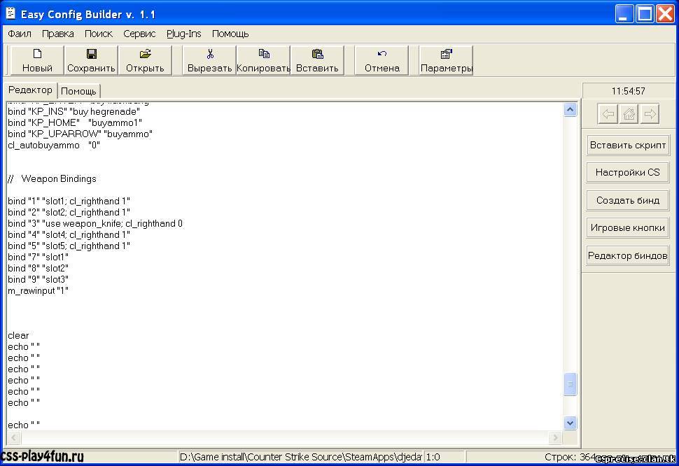Click the Новый (New) file toolbar icon
This screenshot has width=679, height=466.
click(37, 54)
